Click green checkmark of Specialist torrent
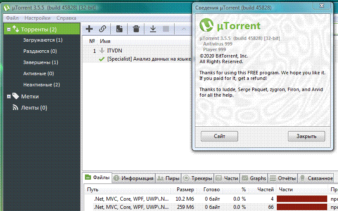 coord(102,59)
